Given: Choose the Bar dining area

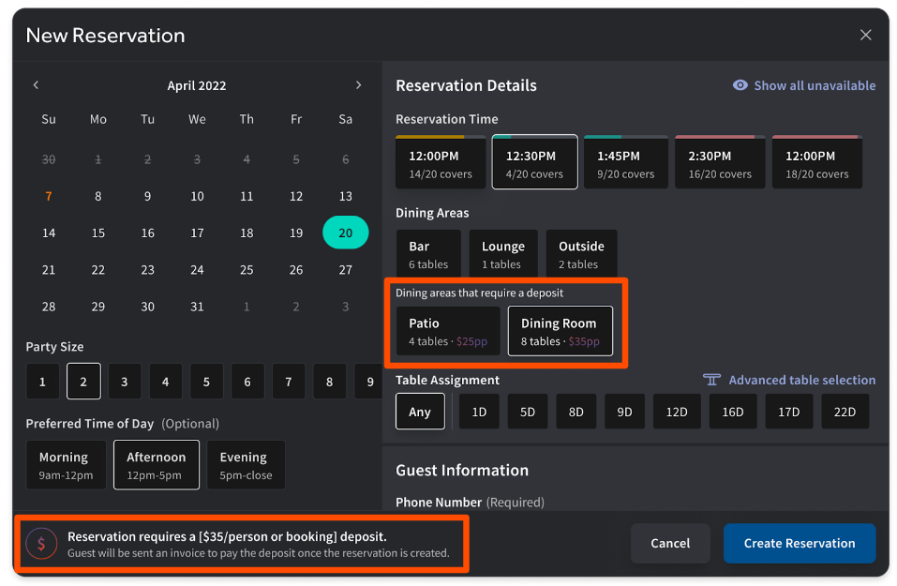Looking at the screenshot, I should coord(428,254).
